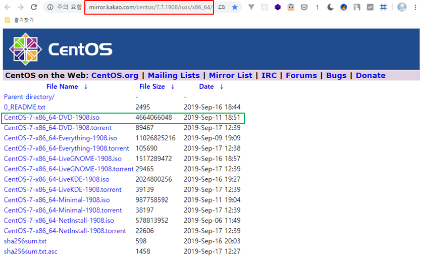Click the down arrow beside File Size
423x257 pixels.
tap(173, 87)
